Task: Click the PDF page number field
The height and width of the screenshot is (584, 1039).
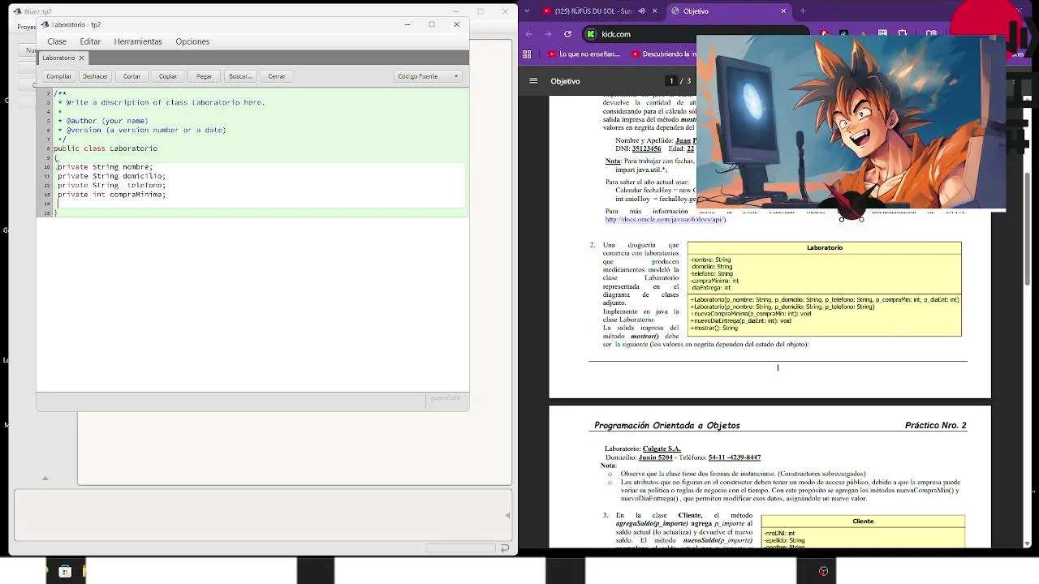Action: click(671, 81)
